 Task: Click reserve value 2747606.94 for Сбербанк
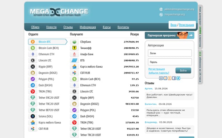point(131,42)
